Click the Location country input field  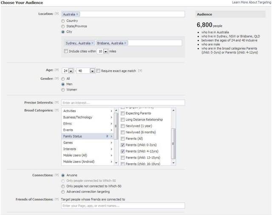pos(123,14)
